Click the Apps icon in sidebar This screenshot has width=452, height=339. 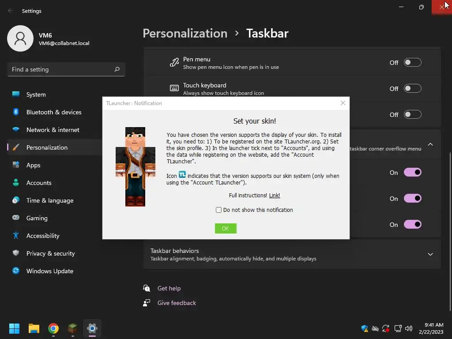[x=16, y=165]
